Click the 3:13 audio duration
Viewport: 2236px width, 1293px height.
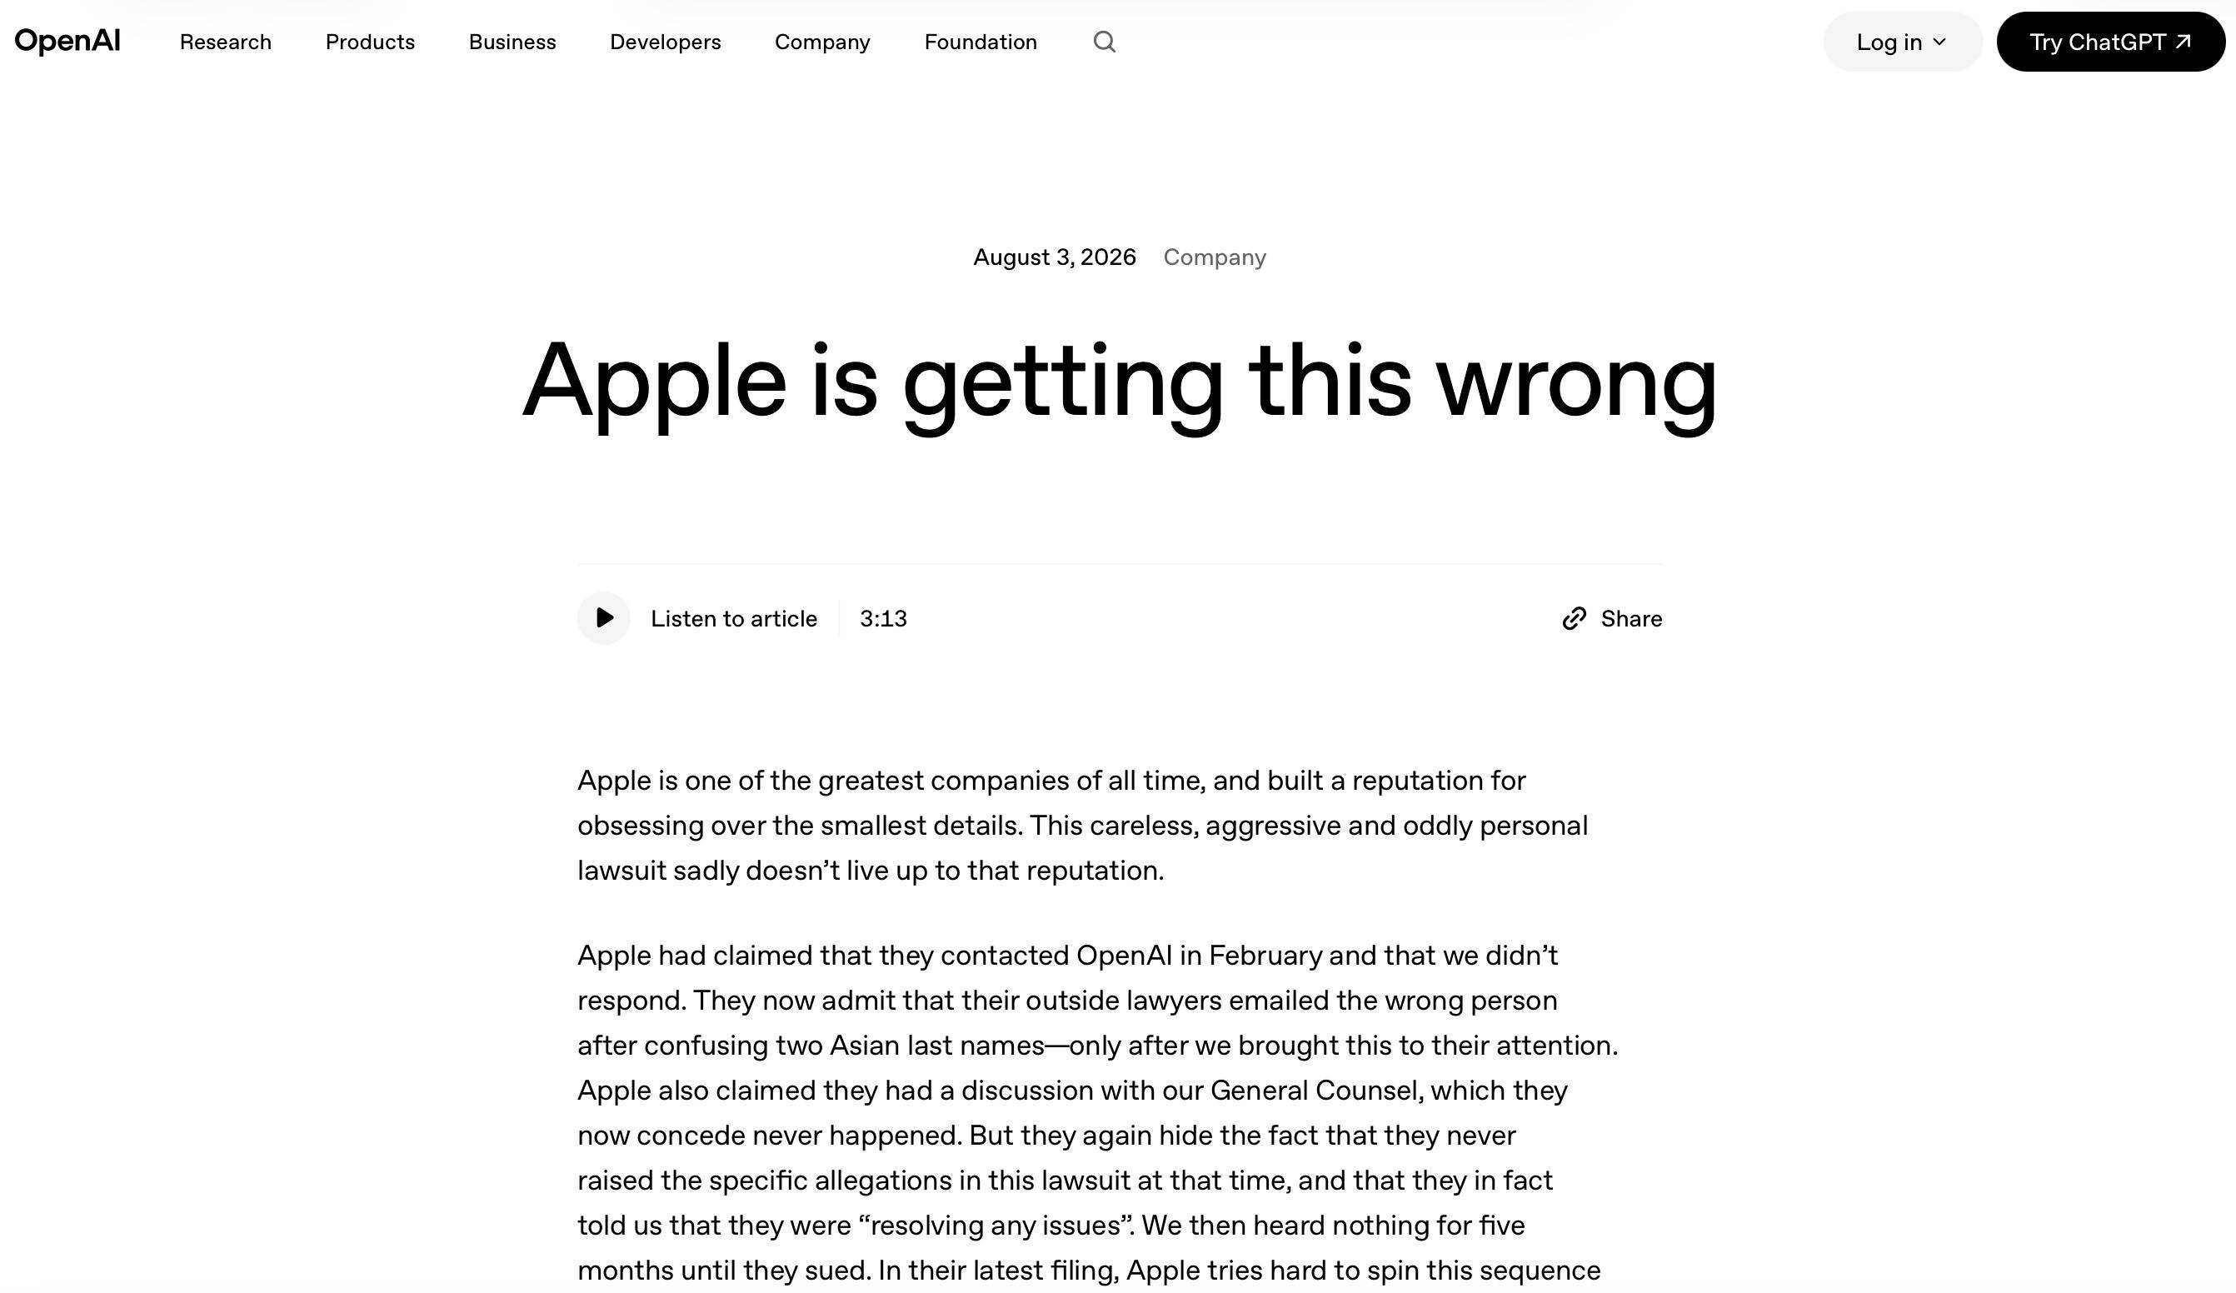click(883, 618)
